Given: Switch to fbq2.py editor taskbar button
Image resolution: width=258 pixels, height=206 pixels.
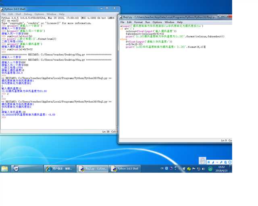Looking at the screenshot, I should (x=92, y=169).
